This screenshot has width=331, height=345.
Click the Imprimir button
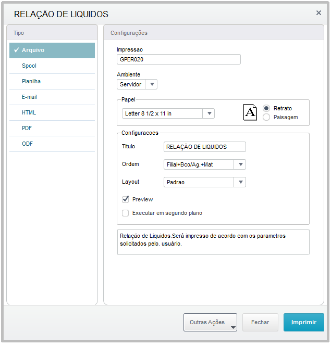tap(304, 322)
